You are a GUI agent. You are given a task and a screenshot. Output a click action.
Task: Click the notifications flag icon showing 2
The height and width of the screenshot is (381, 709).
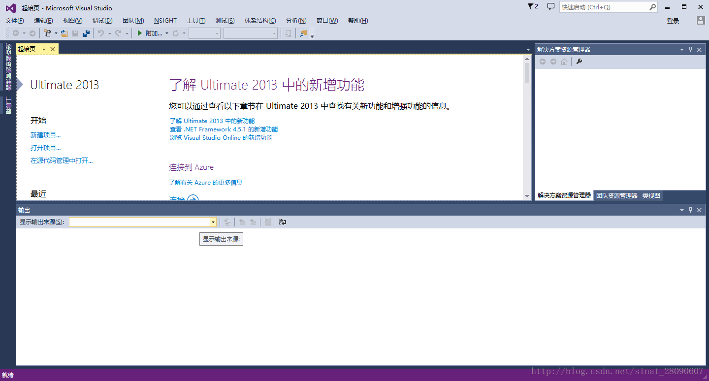(x=533, y=6)
